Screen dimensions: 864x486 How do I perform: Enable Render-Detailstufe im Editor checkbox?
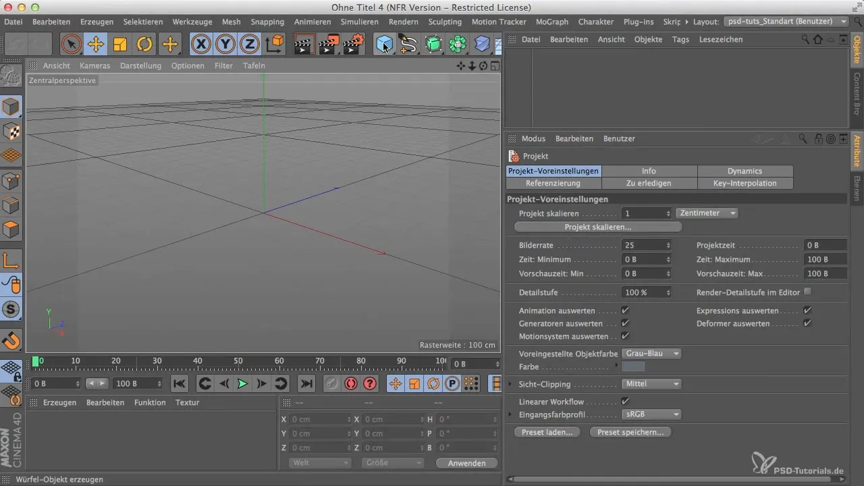pyautogui.click(x=807, y=292)
